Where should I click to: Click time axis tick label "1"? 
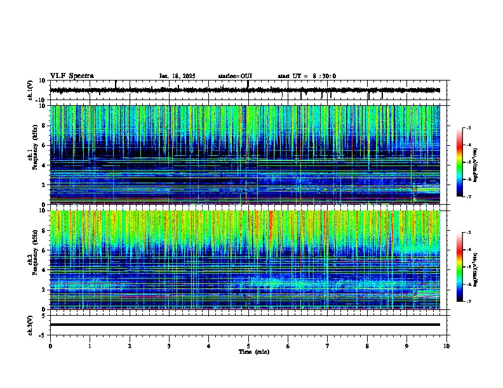click(90, 346)
